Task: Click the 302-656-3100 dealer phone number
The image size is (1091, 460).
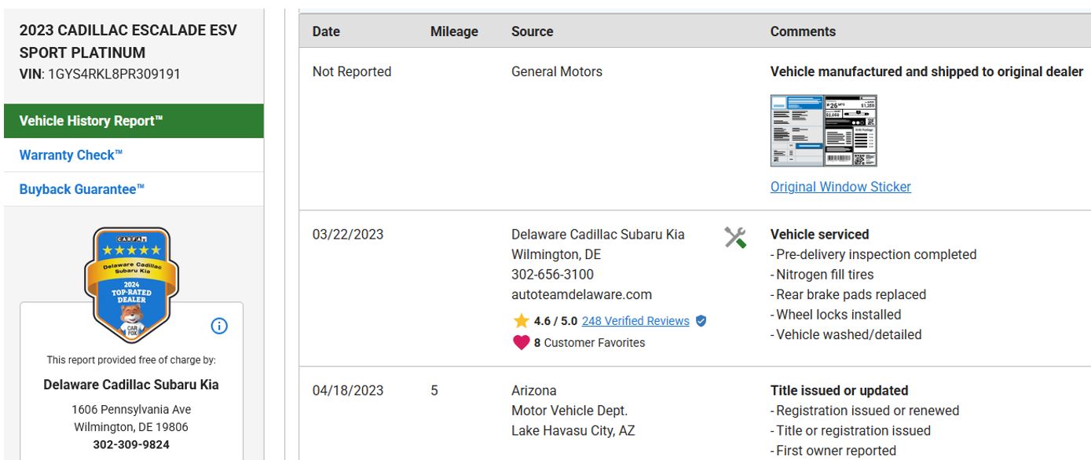Action: point(552,275)
